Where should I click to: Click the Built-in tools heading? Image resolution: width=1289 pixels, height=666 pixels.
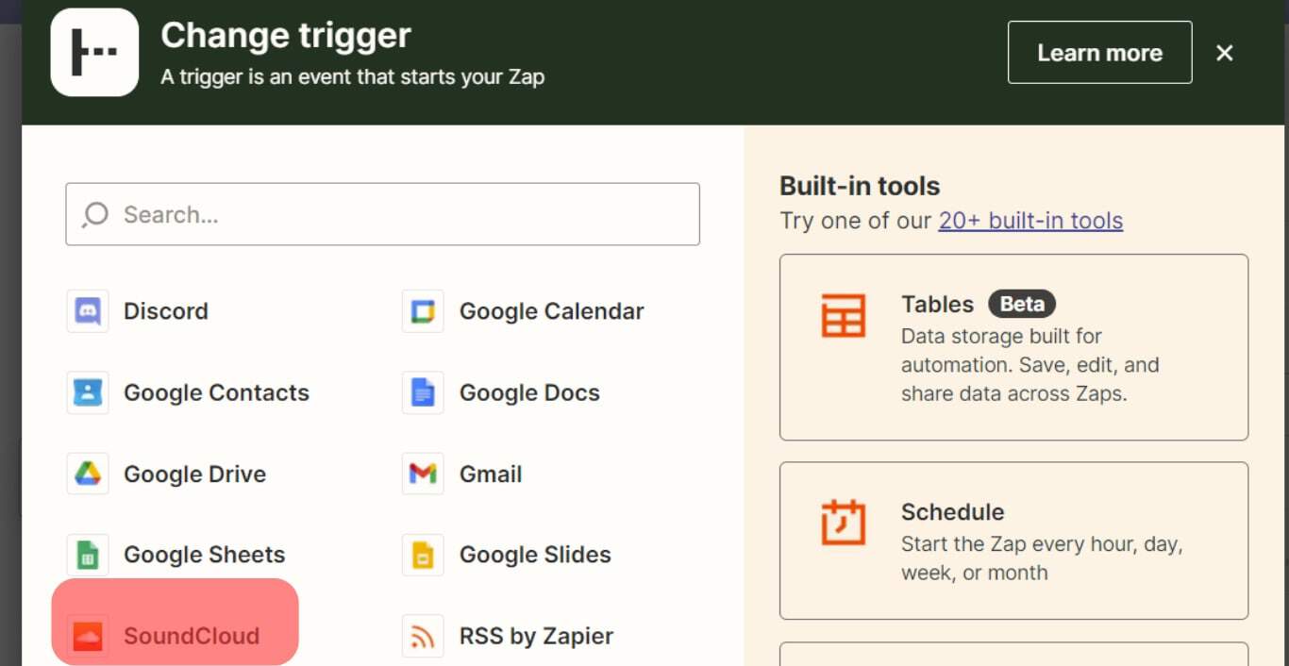[x=860, y=186]
